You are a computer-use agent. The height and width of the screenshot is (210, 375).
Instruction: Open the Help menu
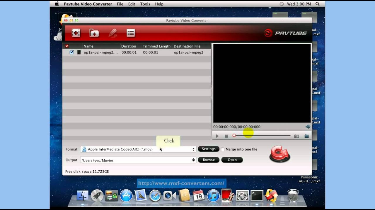click(159, 4)
